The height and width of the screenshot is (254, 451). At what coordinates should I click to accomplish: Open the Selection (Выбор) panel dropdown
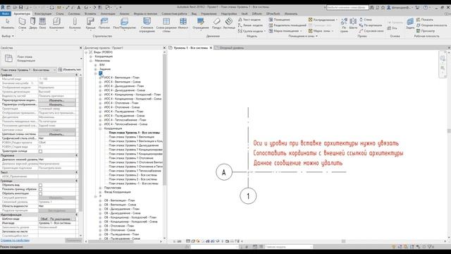click(8, 36)
